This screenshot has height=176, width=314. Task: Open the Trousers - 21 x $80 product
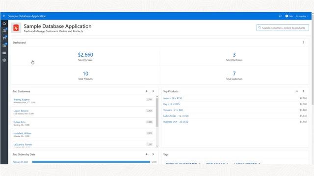(x=173, y=110)
